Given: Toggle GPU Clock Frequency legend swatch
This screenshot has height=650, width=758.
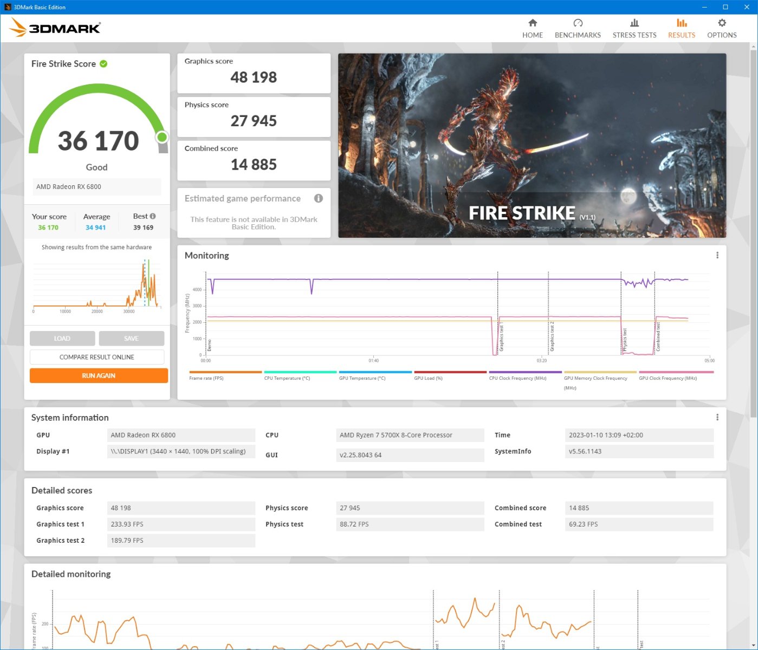Looking at the screenshot, I should [x=676, y=372].
